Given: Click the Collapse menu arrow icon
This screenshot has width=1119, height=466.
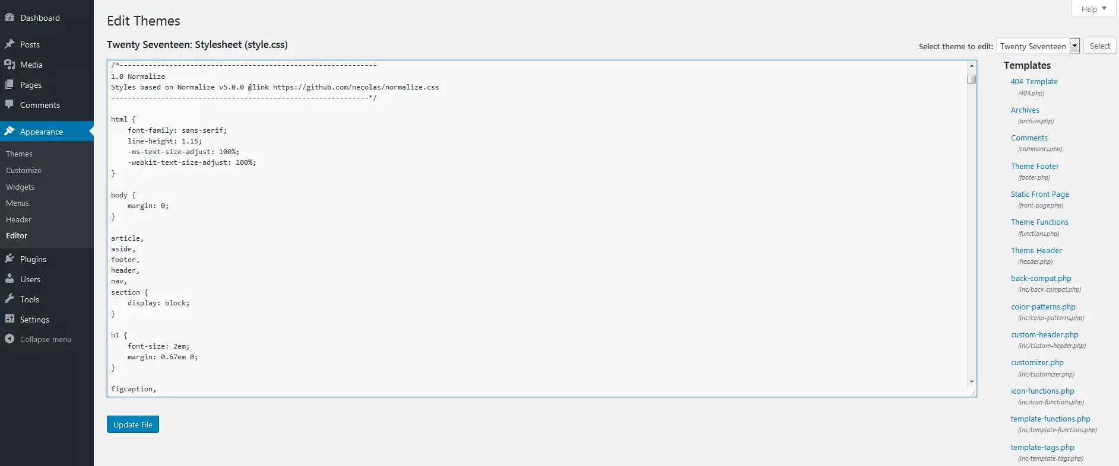Looking at the screenshot, I should point(9,339).
